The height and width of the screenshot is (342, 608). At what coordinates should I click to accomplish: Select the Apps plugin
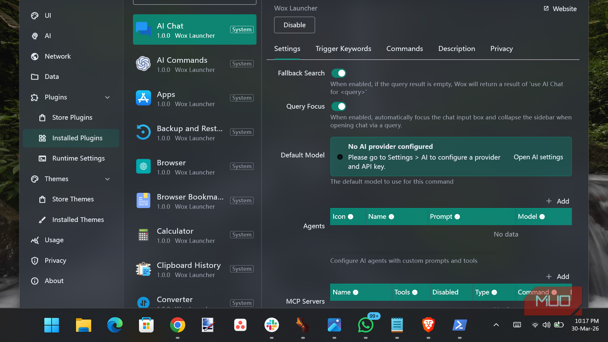(195, 98)
